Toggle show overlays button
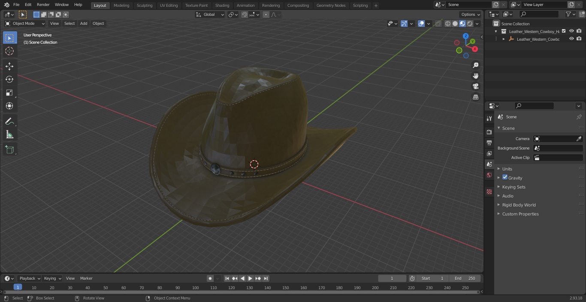Screen dimensions: 586x302 (x=421, y=24)
